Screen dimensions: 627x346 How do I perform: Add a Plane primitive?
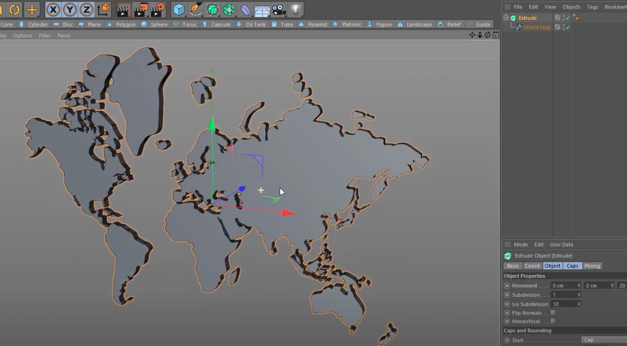90,24
